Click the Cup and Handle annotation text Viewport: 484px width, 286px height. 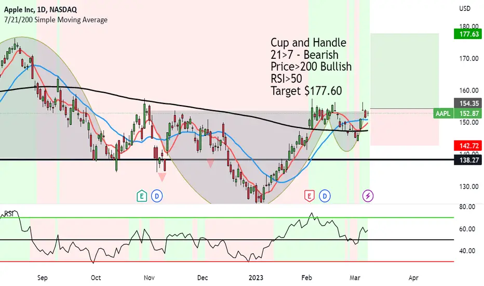coord(308,42)
